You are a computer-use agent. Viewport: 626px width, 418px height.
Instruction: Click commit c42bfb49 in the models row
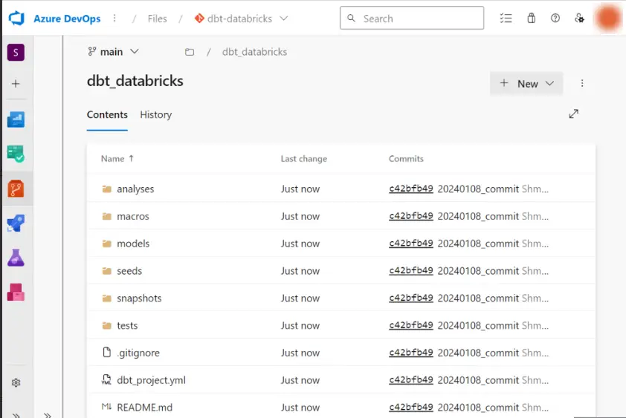[411, 244]
